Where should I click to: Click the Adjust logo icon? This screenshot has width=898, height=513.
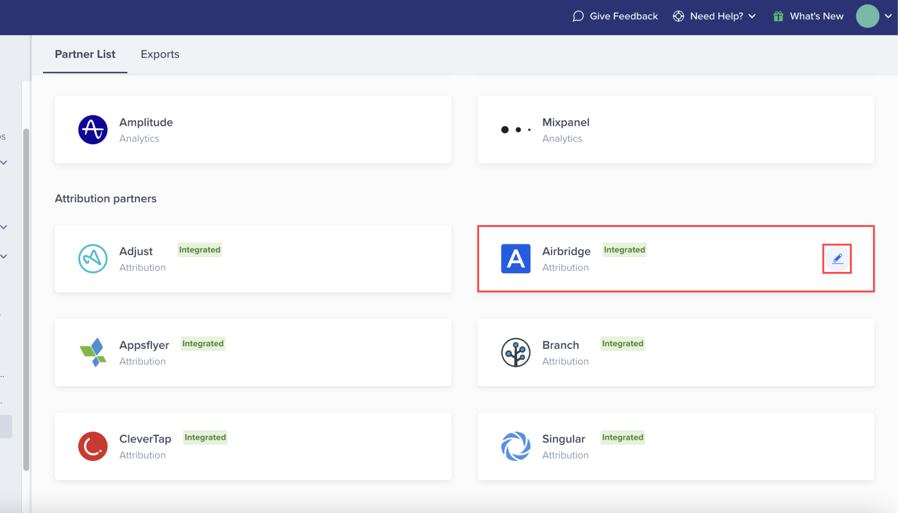pyautogui.click(x=93, y=258)
